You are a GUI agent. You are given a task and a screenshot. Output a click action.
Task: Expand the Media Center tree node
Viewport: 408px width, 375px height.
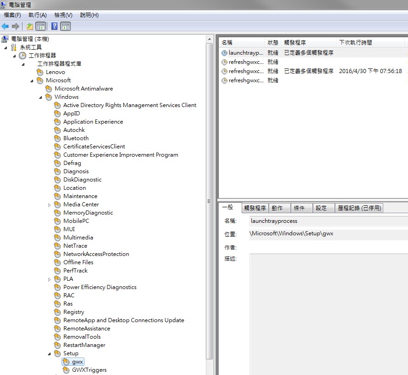(49, 205)
